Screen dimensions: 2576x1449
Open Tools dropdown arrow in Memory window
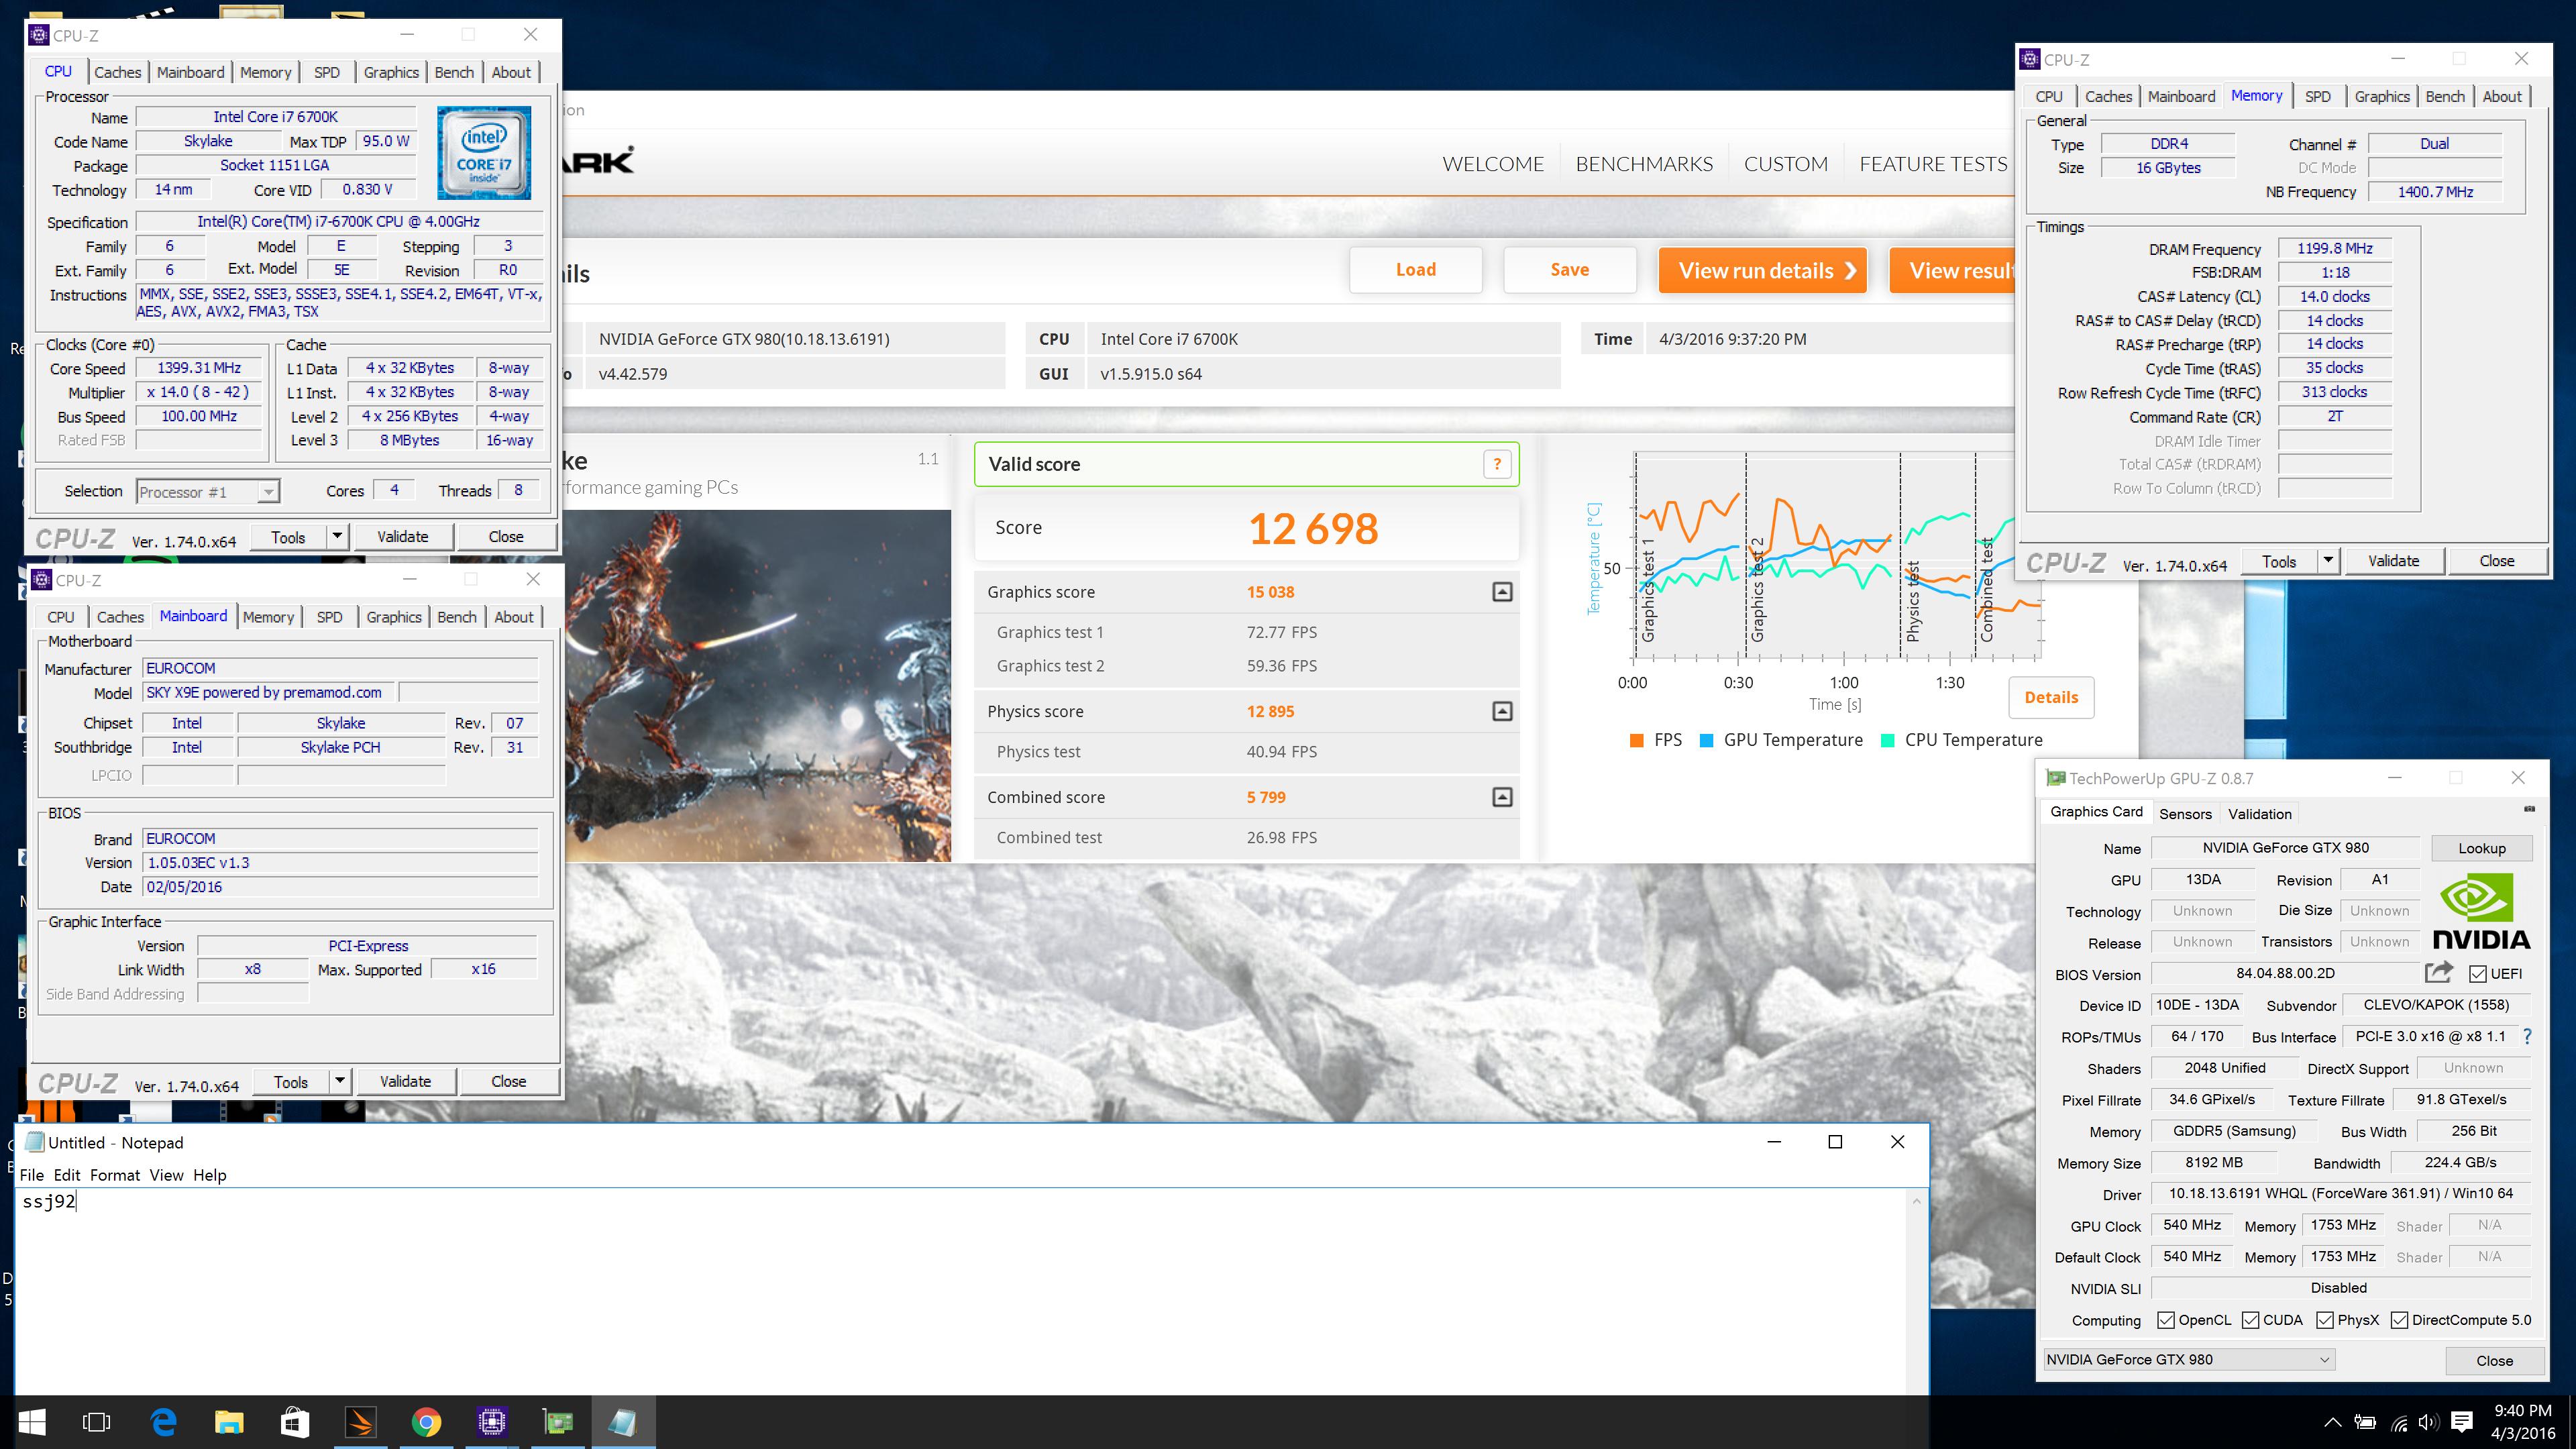coord(2328,561)
